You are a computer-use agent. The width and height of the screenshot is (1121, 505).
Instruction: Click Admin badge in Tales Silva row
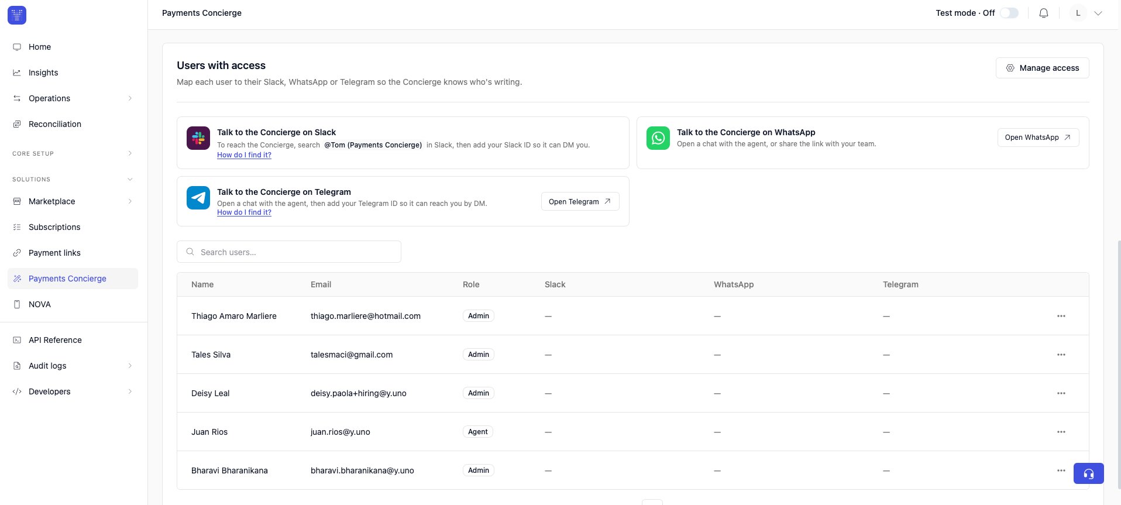(479, 355)
